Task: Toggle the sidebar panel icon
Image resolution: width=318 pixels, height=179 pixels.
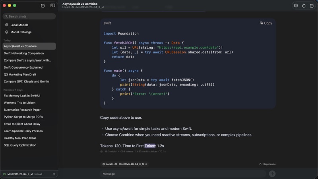Action: [53, 6]
